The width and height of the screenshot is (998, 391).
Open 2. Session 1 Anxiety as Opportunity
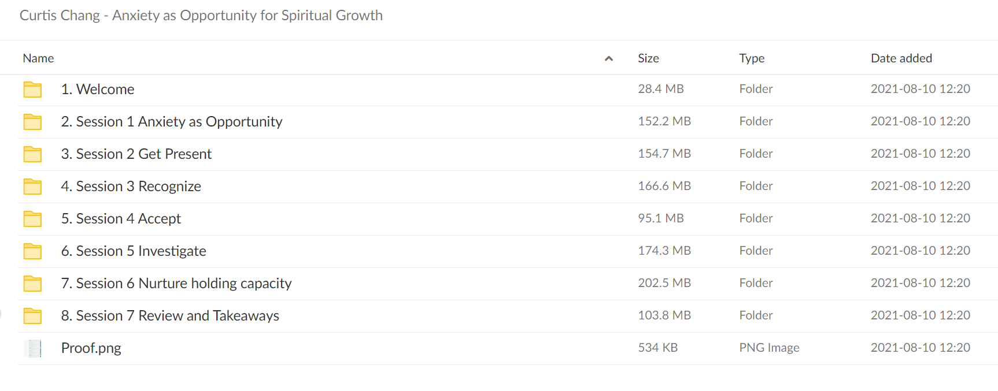(172, 122)
